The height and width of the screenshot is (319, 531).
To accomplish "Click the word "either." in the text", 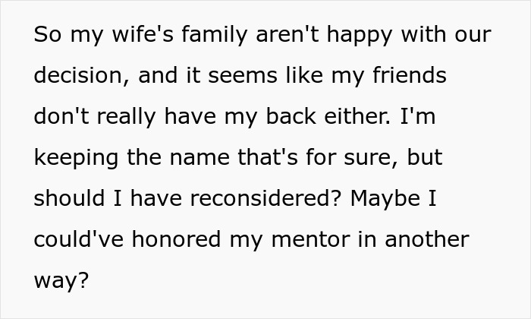I will click(357, 116).
